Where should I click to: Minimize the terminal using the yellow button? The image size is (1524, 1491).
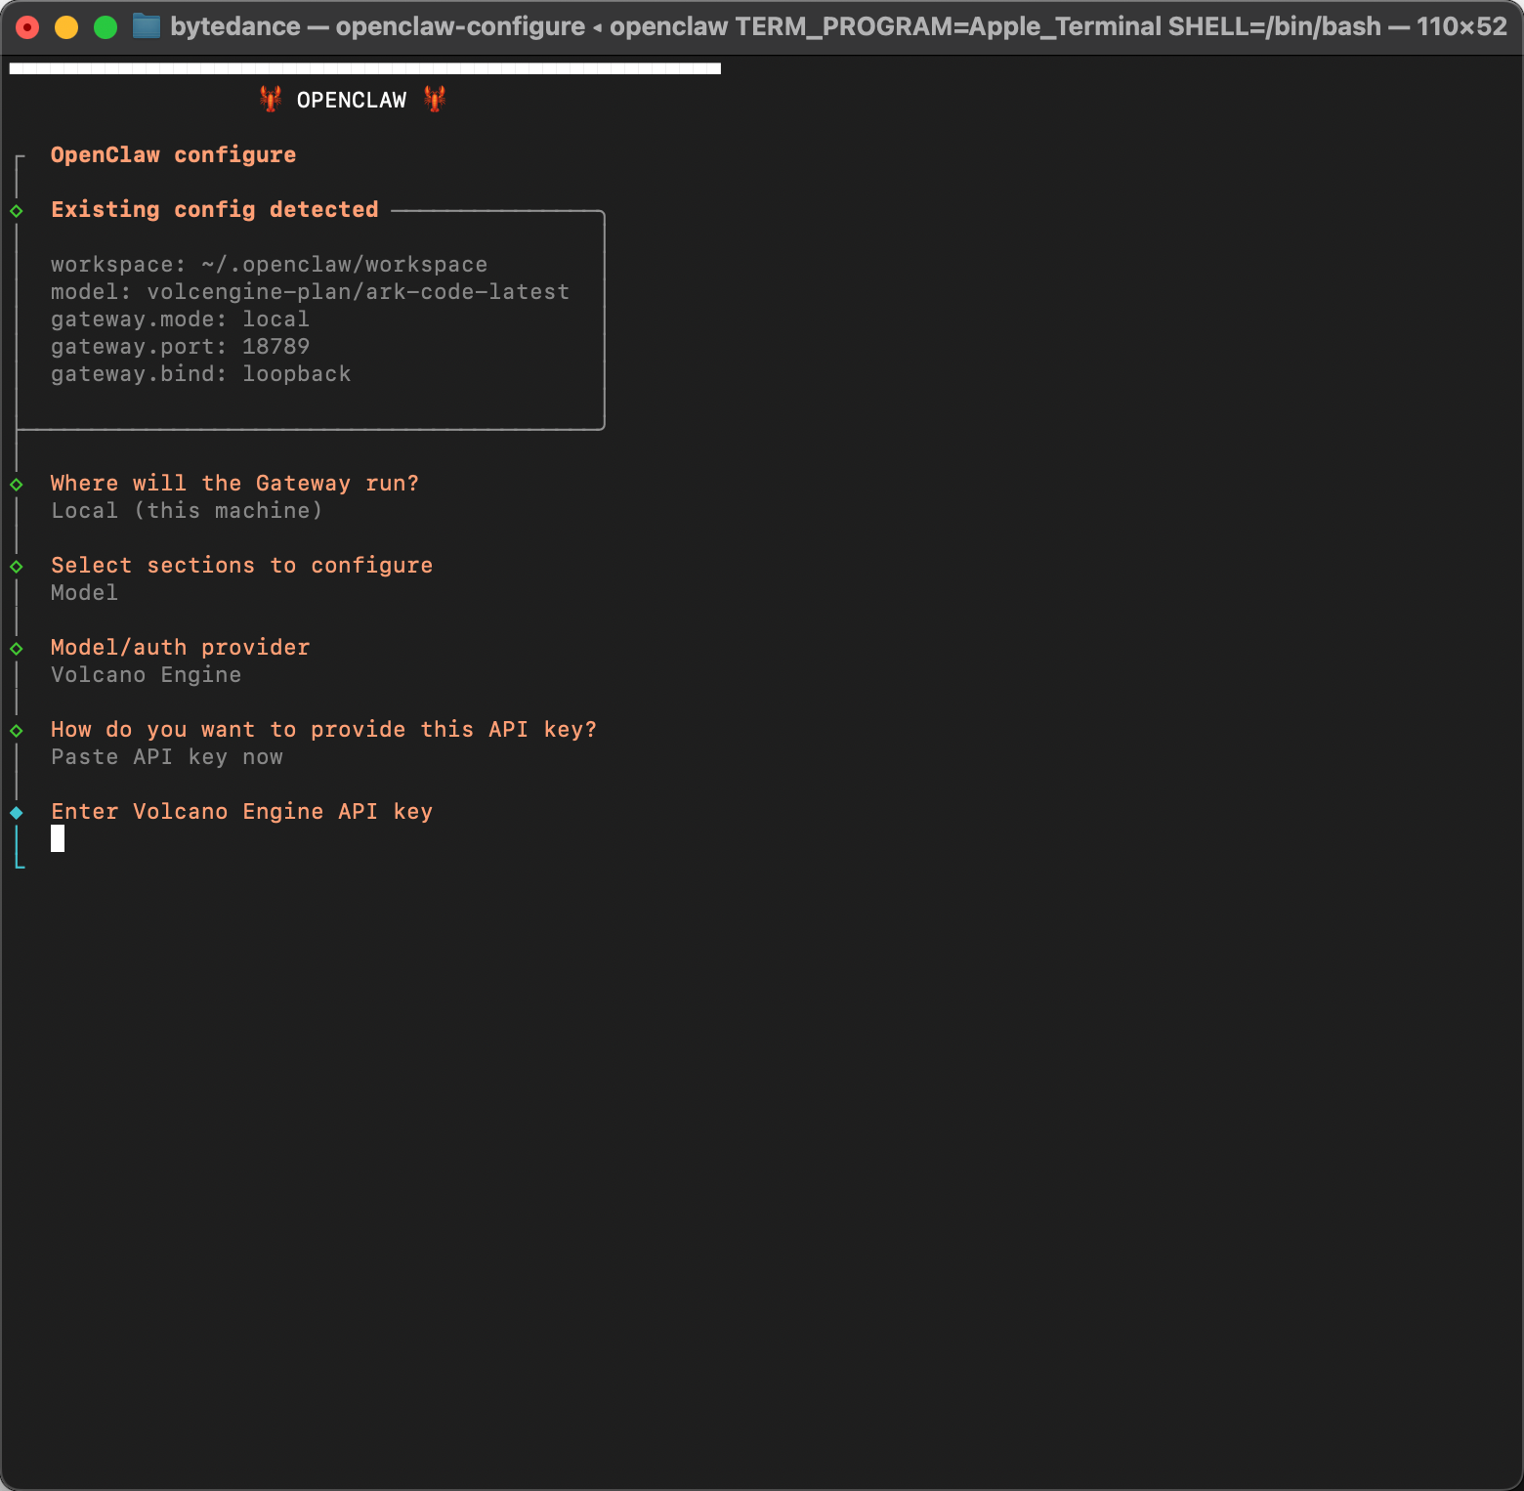tap(66, 27)
